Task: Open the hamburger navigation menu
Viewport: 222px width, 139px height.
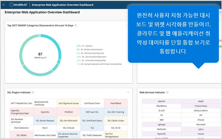Action: 4,5
